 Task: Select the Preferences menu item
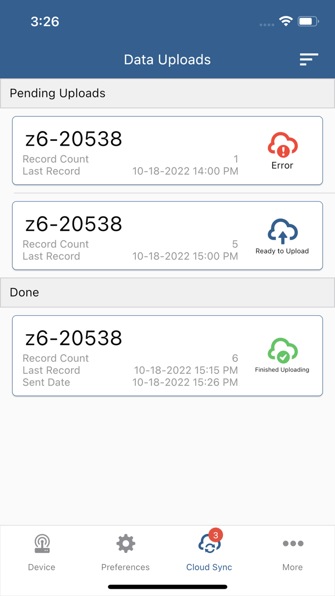125,553
